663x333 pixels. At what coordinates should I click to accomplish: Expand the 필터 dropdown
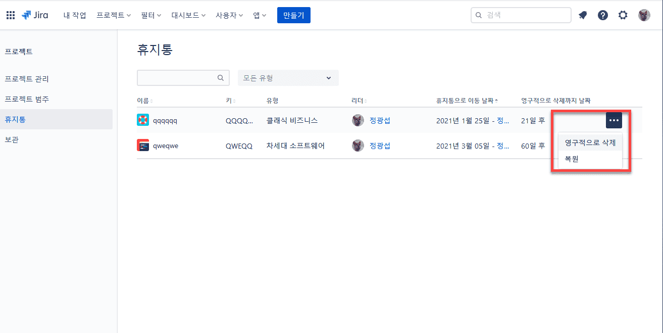pos(151,15)
